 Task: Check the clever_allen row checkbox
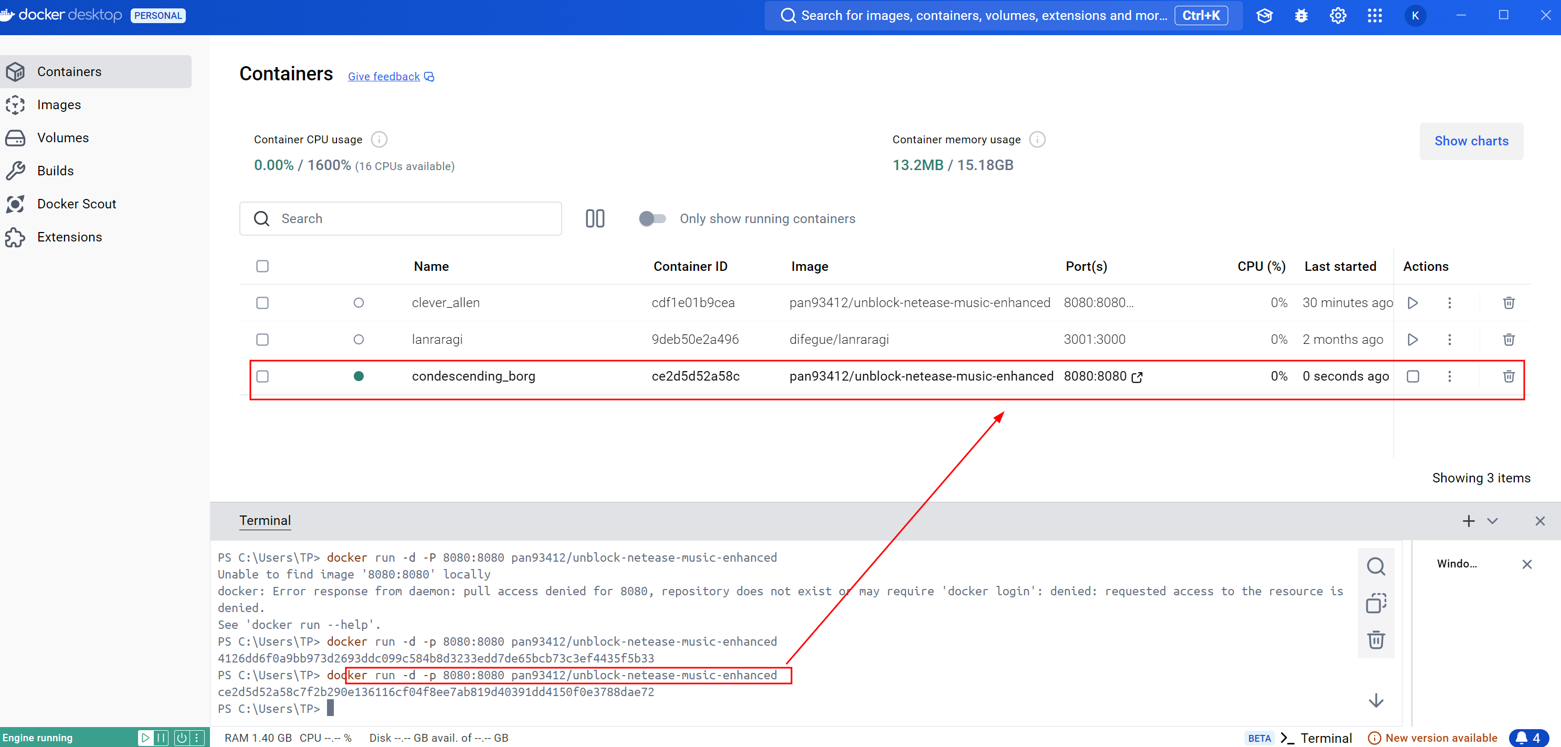pyautogui.click(x=262, y=303)
